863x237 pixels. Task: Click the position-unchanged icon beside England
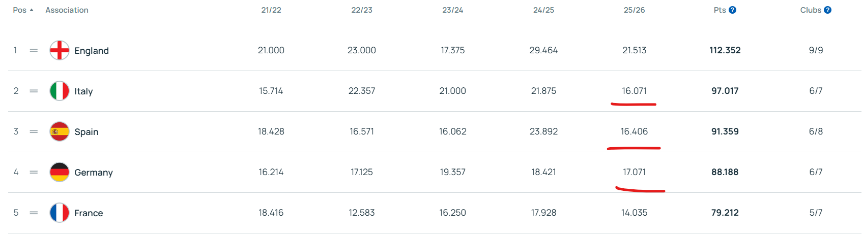(34, 50)
